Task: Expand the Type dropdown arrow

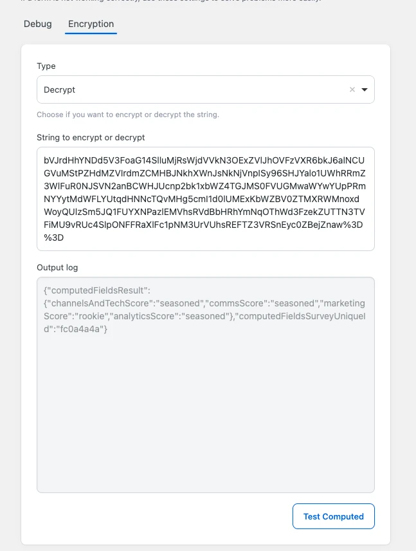Action: (x=365, y=90)
